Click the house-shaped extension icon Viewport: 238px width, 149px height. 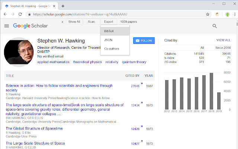pos(217,14)
